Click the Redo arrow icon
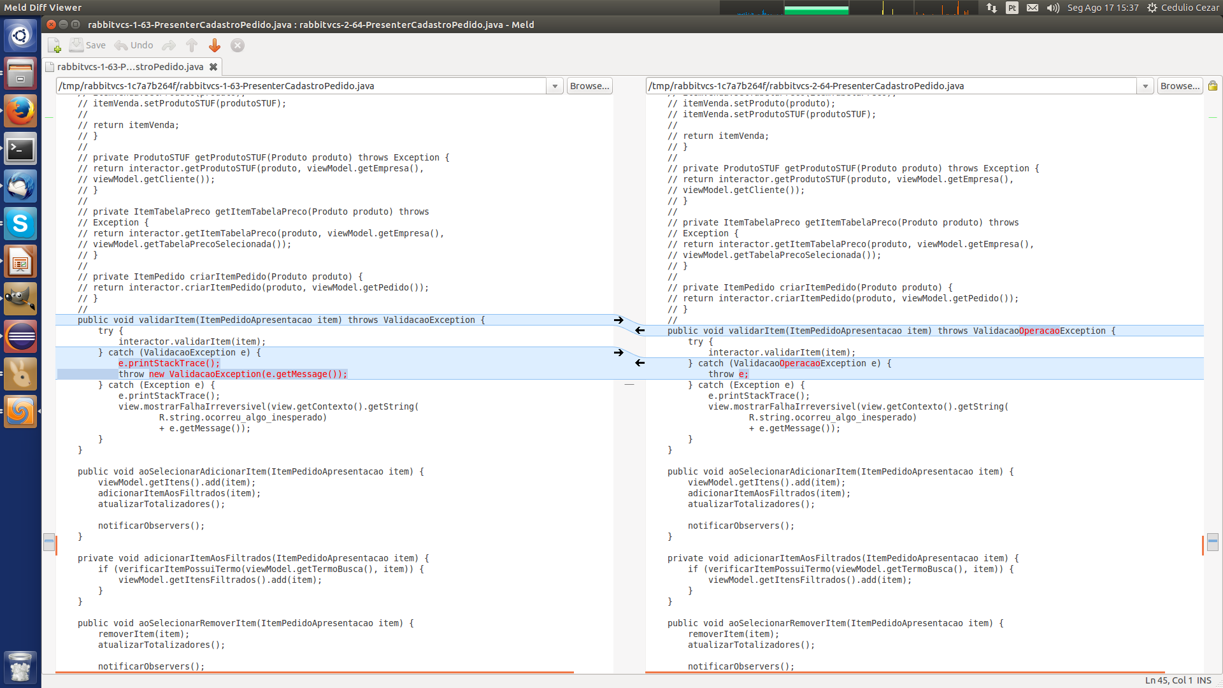The height and width of the screenshot is (688, 1223). (168, 45)
